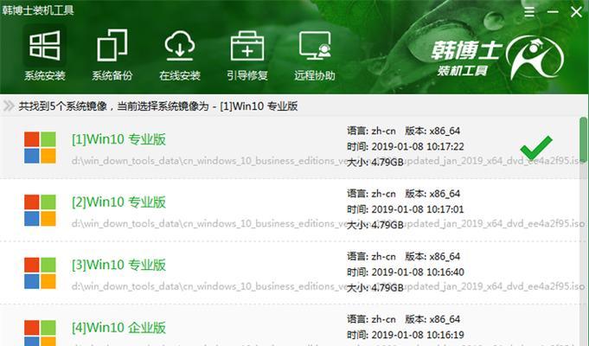Click the timestamp 2019-01-08 10:16:40
This screenshot has width=589, height=346.
click(418, 272)
